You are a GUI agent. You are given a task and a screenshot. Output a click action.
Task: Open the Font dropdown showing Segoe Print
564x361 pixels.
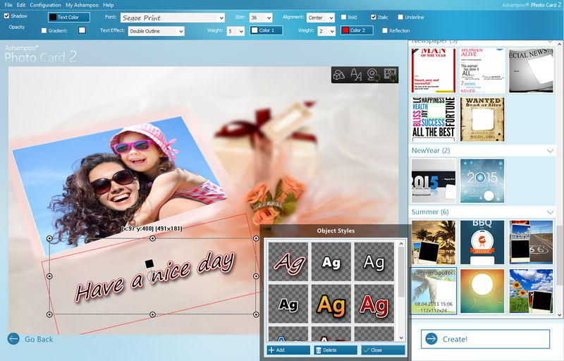(x=173, y=18)
